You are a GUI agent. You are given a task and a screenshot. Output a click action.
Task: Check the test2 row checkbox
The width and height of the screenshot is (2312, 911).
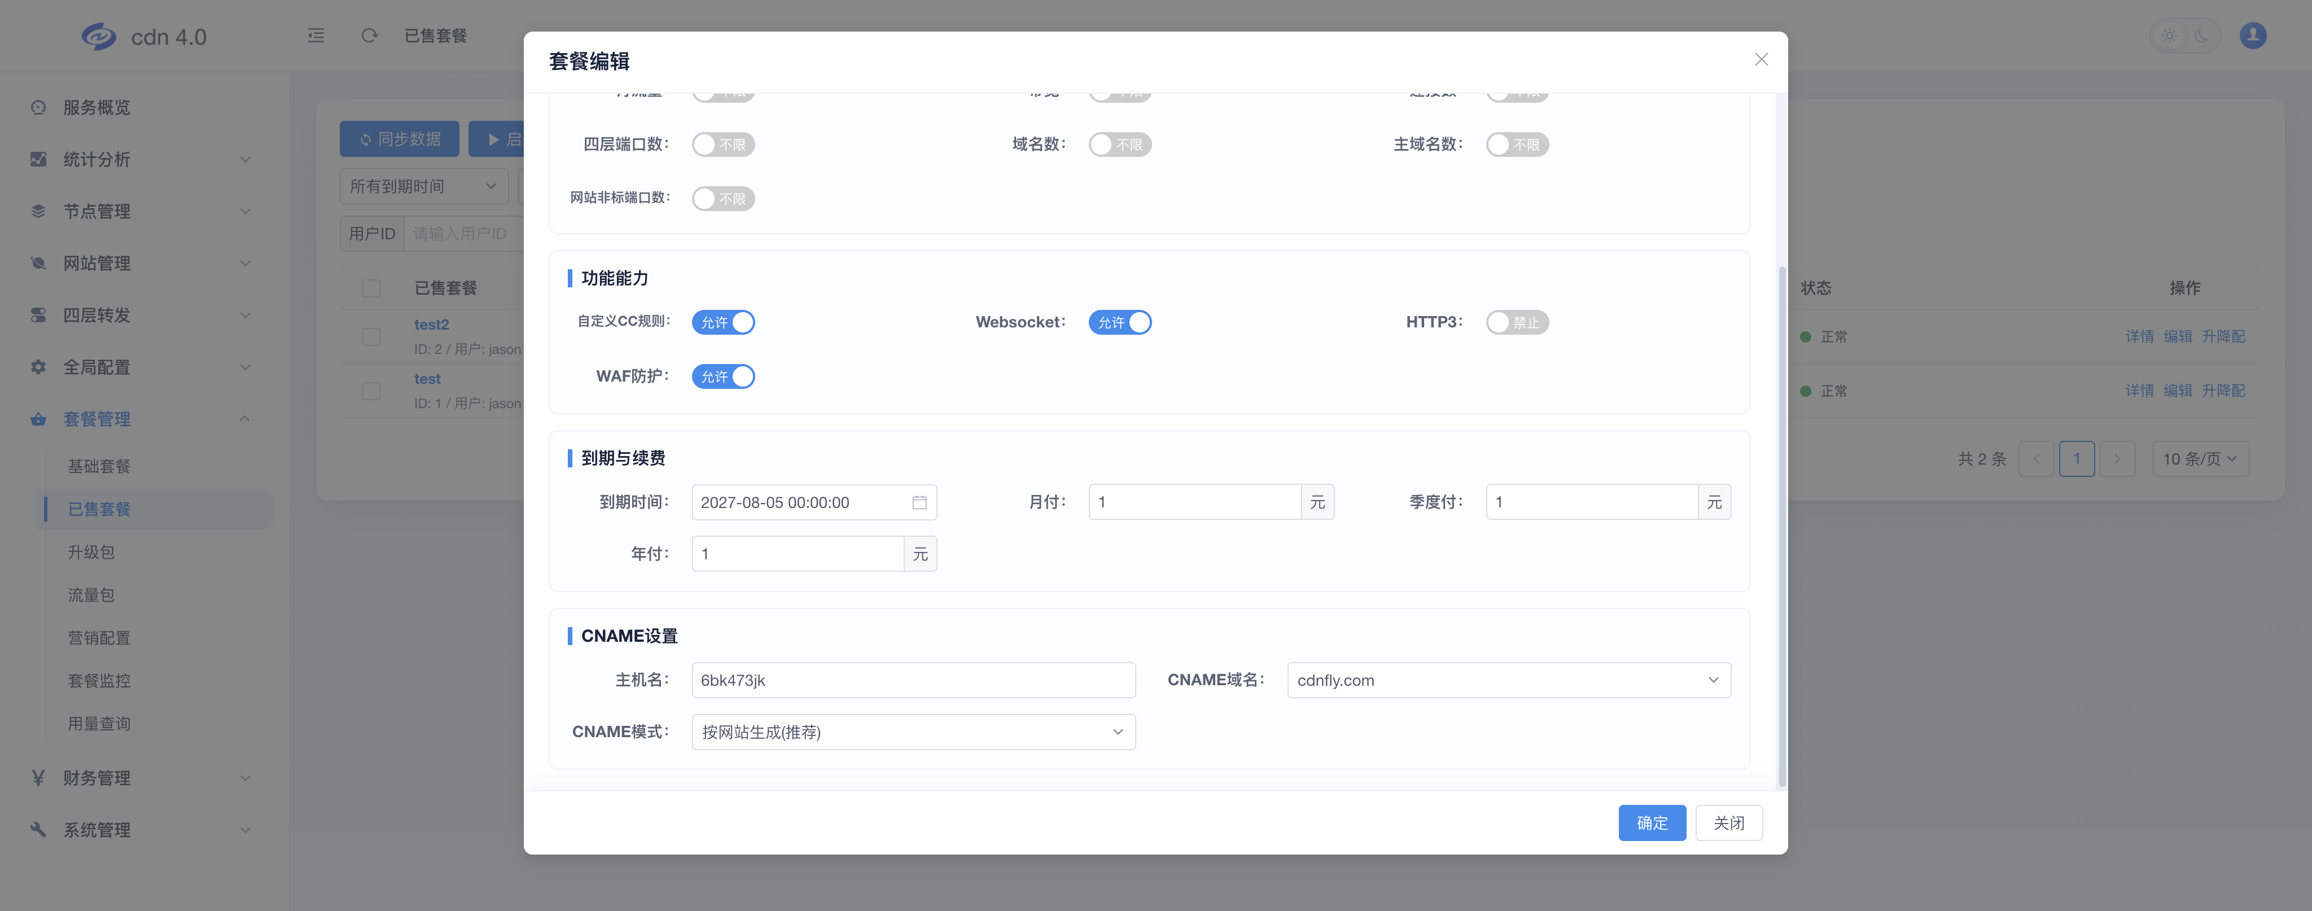(x=371, y=338)
